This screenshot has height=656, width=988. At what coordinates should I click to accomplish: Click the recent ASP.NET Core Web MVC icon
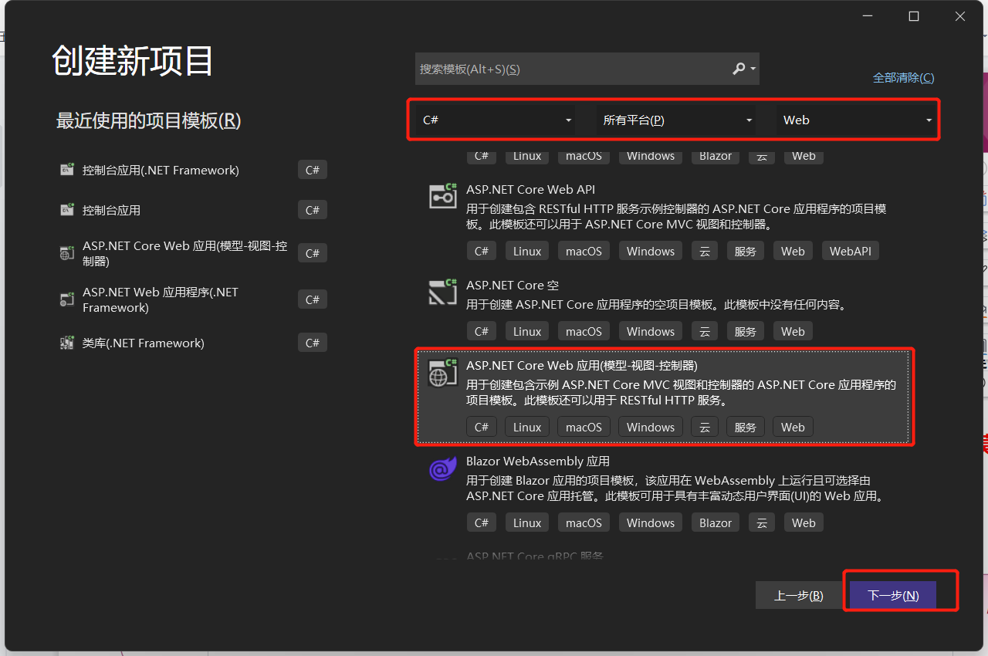[67, 253]
